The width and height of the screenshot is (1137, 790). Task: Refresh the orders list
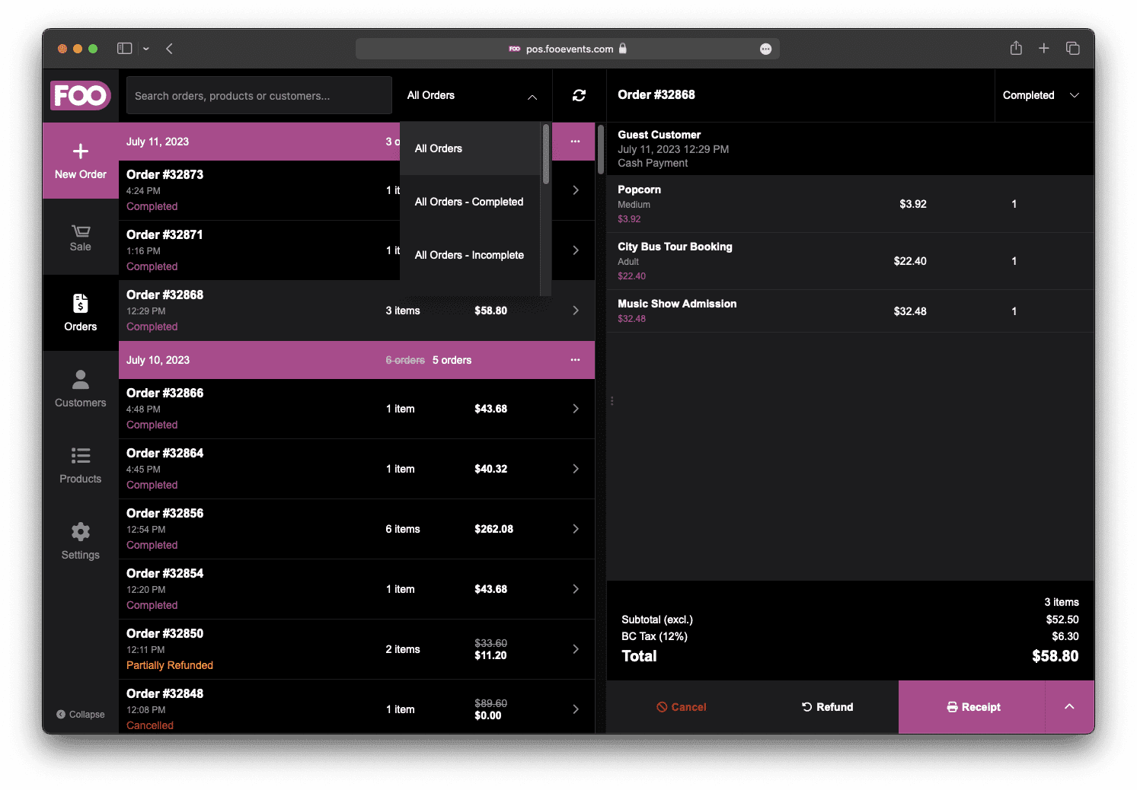click(579, 95)
